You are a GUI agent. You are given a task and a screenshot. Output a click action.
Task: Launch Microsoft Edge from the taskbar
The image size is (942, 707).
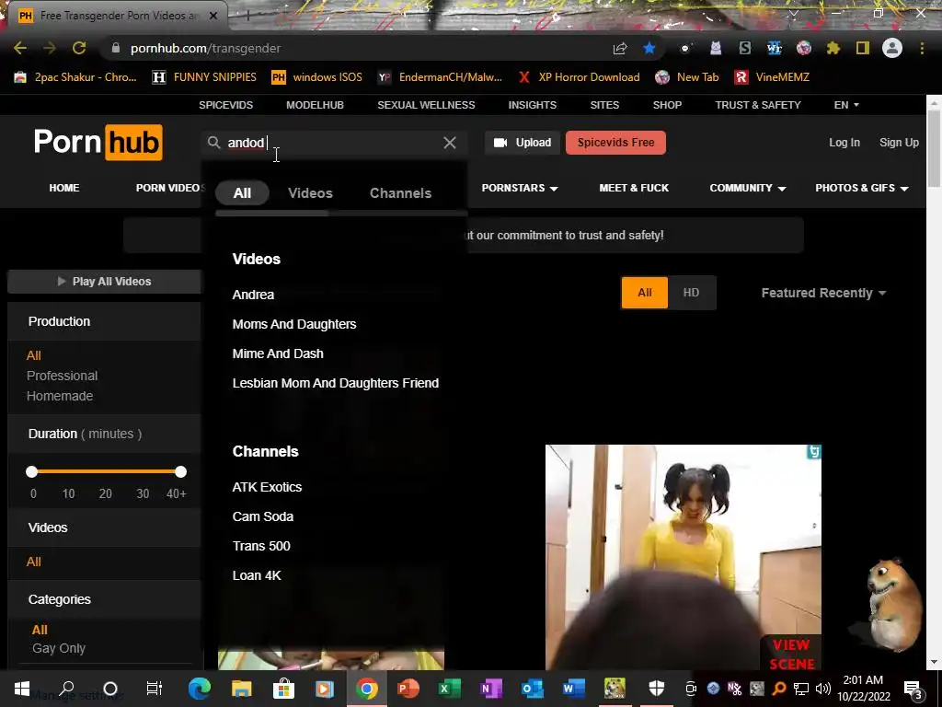pos(200,689)
